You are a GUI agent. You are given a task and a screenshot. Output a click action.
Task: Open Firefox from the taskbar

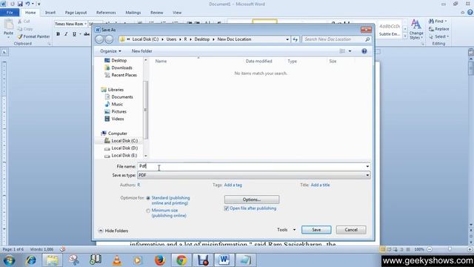click(x=160, y=260)
